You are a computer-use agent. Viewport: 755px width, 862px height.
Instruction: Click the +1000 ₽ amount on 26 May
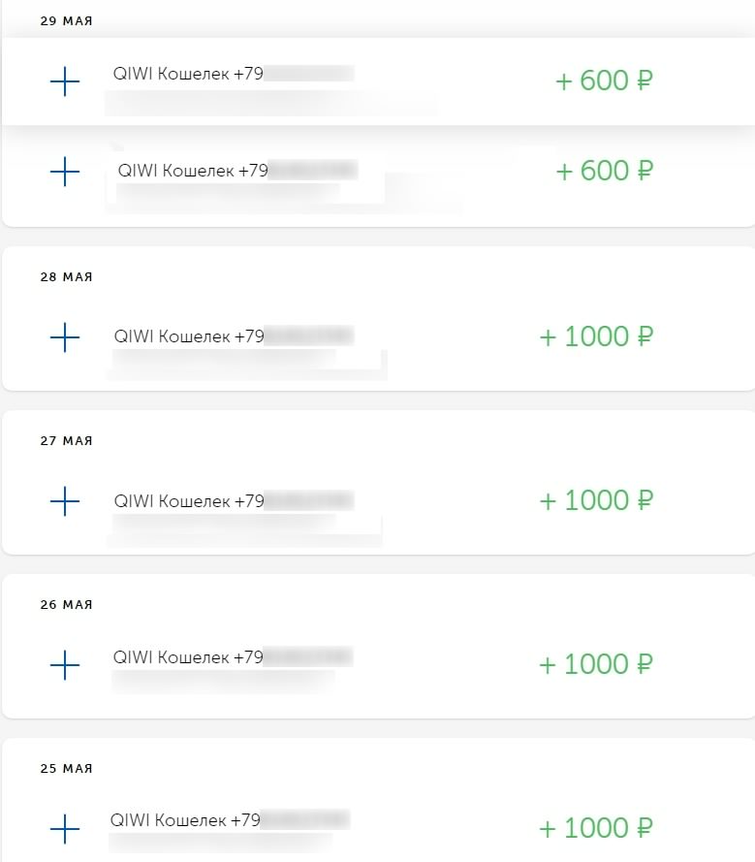click(596, 665)
